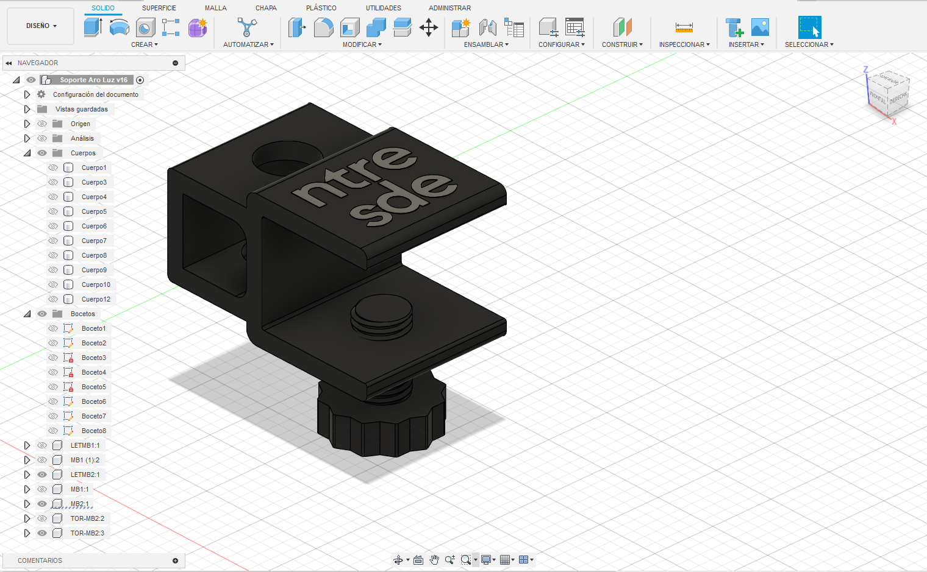The width and height of the screenshot is (927, 572).
Task: Select Boceto8 in the browser tree
Action: pyautogui.click(x=94, y=431)
